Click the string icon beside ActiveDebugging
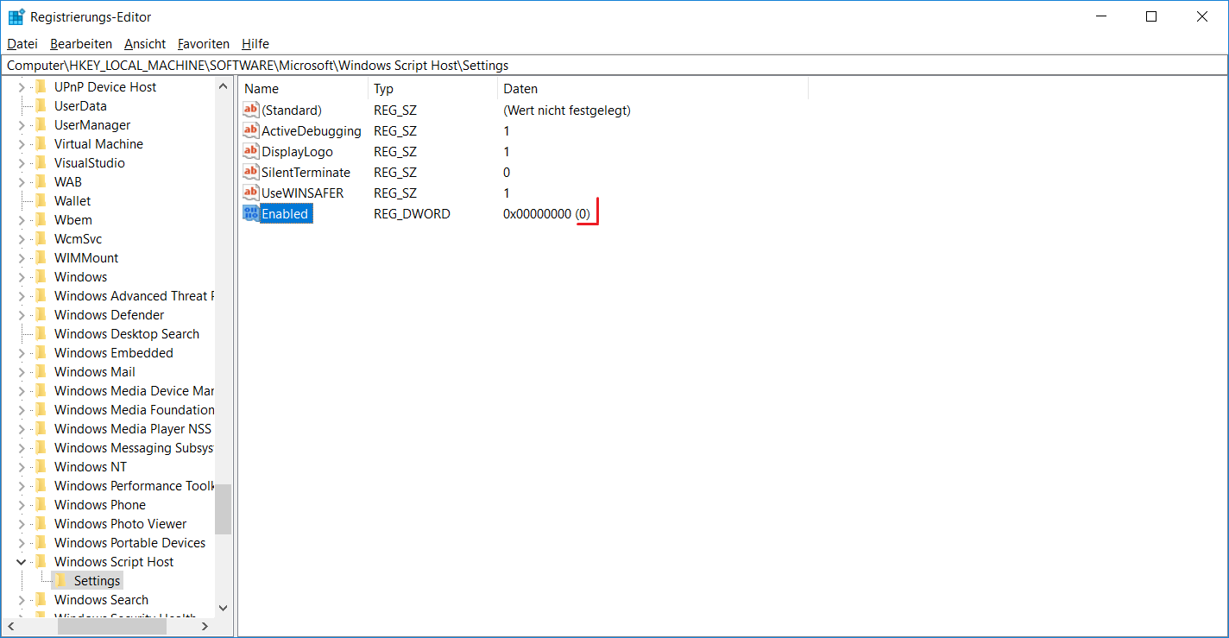 tap(250, 130)
